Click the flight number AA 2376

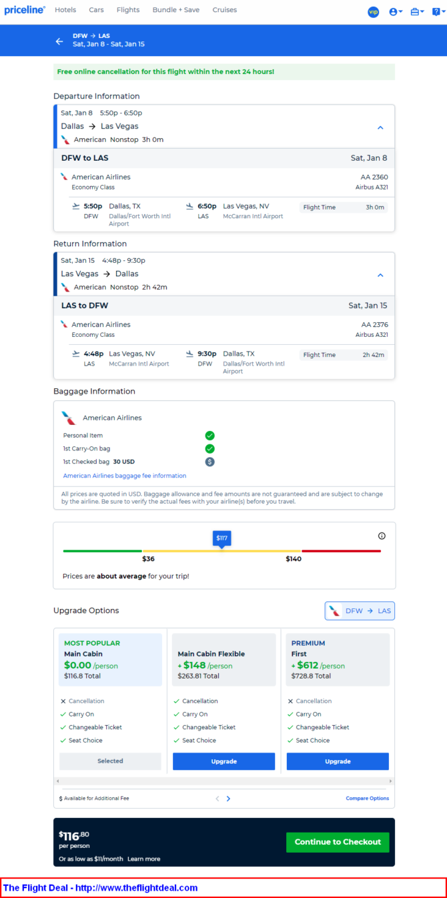tap(374, 324)
